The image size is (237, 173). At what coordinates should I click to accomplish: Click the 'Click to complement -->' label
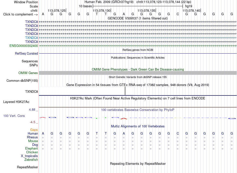click(20, 14)
